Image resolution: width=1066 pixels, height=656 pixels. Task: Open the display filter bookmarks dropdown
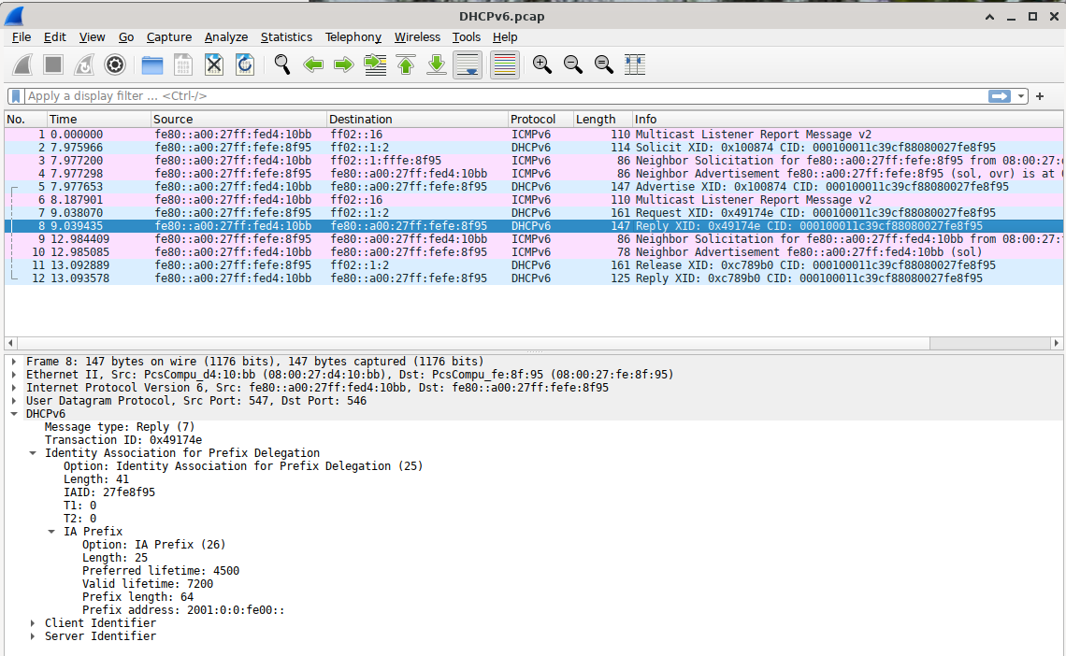15,95
